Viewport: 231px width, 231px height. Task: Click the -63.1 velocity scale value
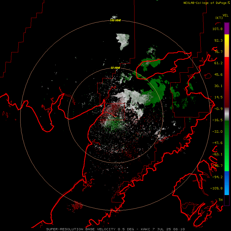(x=217, y=154)
